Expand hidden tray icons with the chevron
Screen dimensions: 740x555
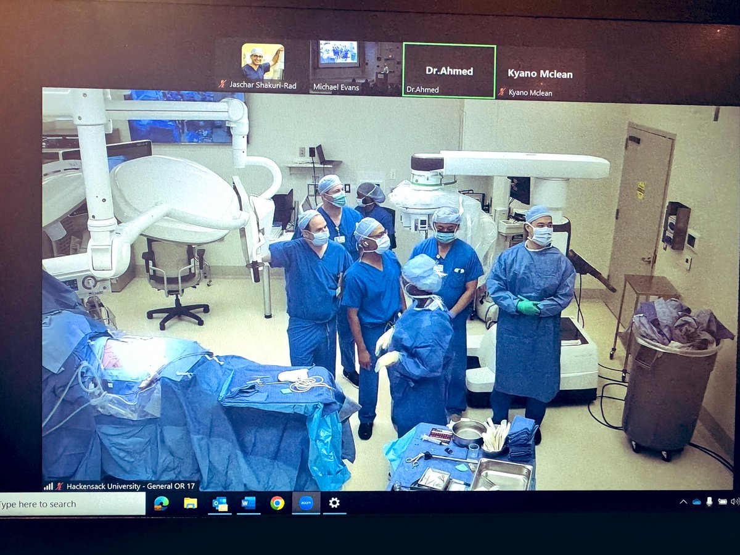tap(683, 501)
